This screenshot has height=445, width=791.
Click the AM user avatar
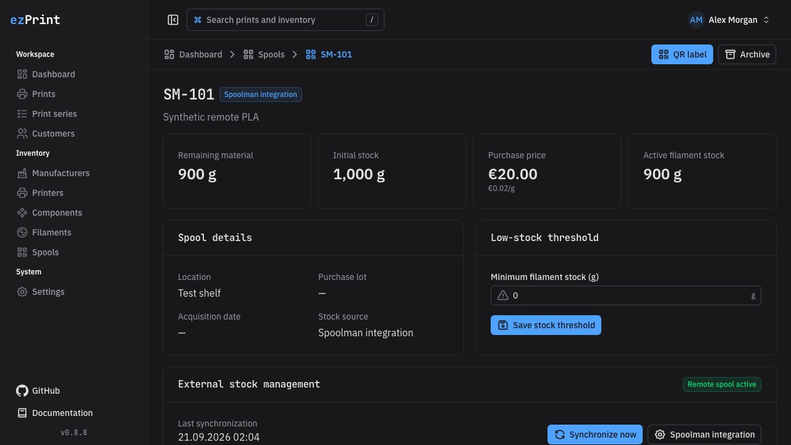[x=696, y=20]
